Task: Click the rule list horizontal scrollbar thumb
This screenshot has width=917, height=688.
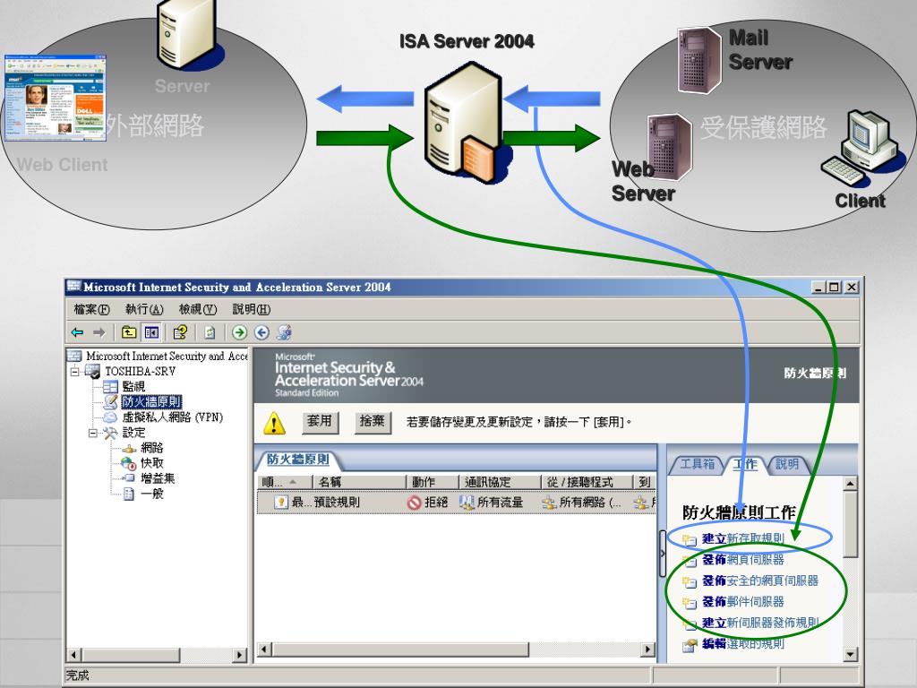Action: pos(400,649)
